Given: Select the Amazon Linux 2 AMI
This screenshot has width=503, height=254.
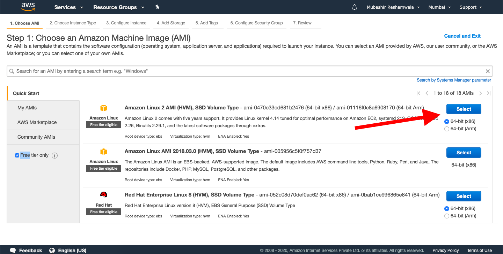Looking at the screenshot, I should tap(464, 109).
